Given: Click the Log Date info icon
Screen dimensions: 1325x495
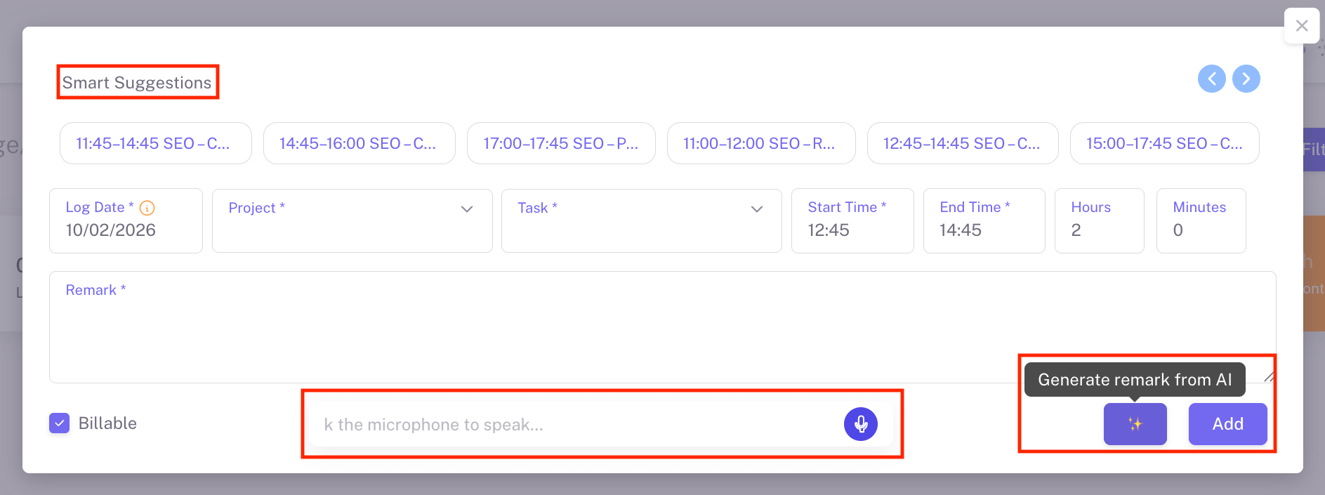Looking at the screenshot, I should coord(147,208).
